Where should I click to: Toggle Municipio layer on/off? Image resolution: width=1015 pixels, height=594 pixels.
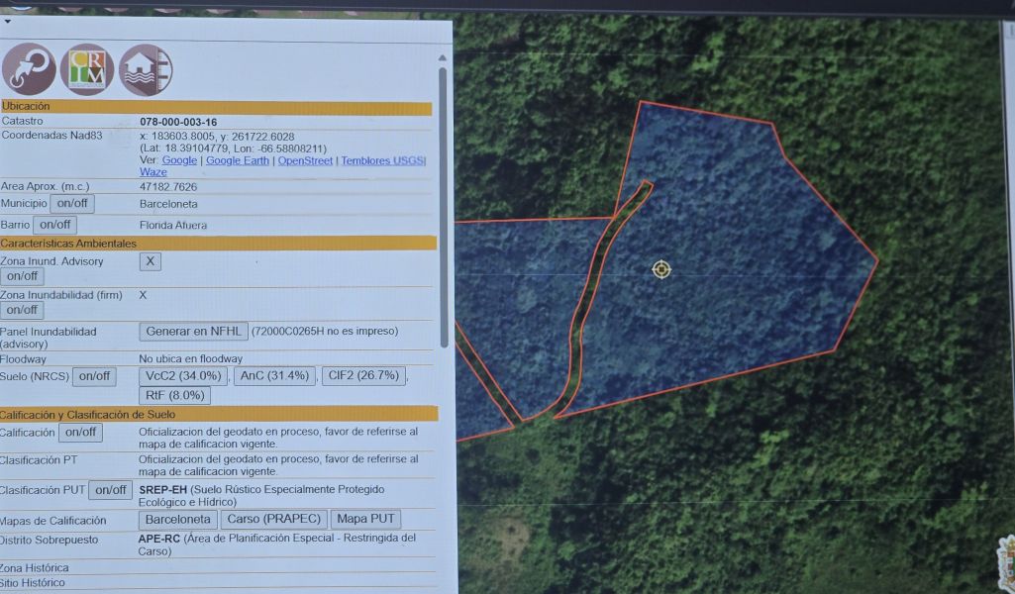click(72, 204)
